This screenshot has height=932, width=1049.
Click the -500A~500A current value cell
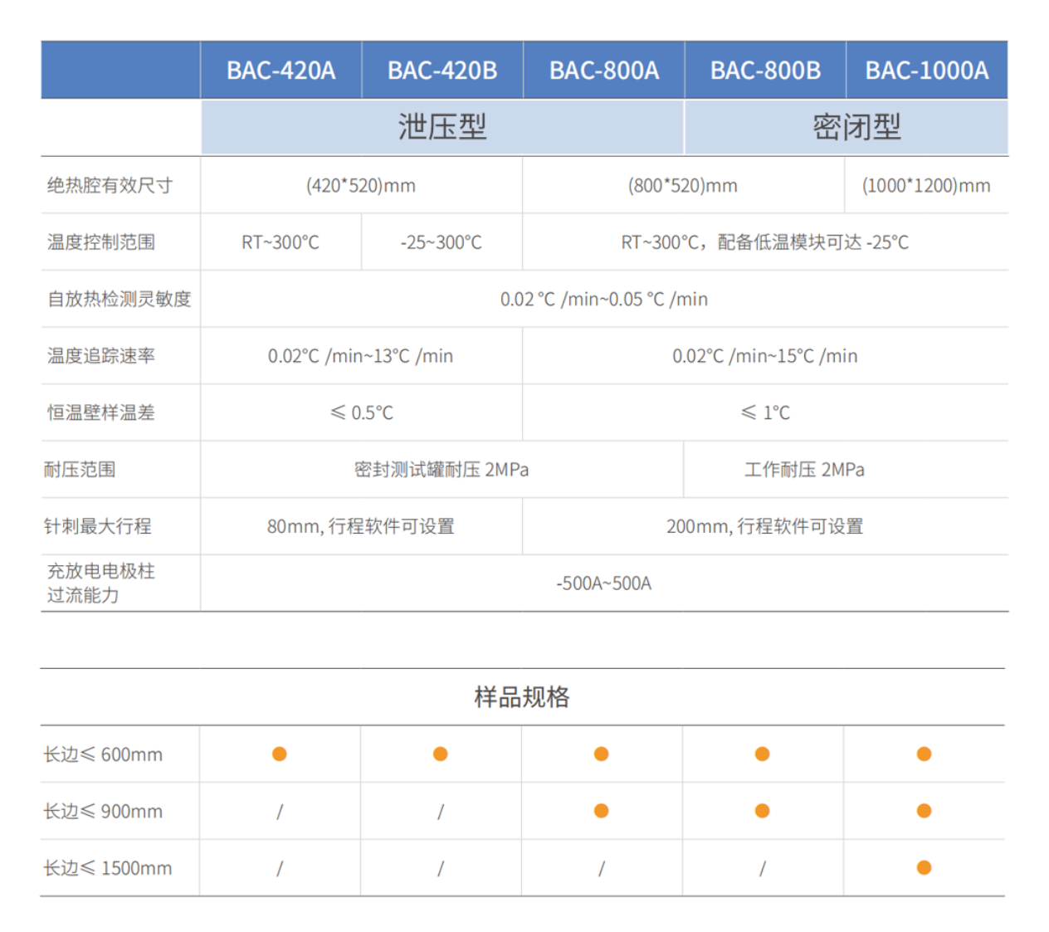pyautogui.click(x=603, y=583)
